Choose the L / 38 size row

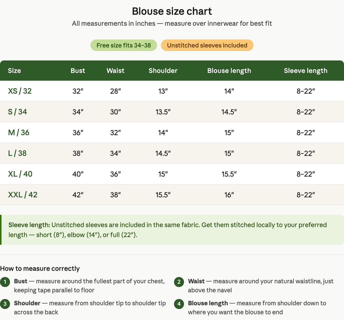click(x=172, y=153)
